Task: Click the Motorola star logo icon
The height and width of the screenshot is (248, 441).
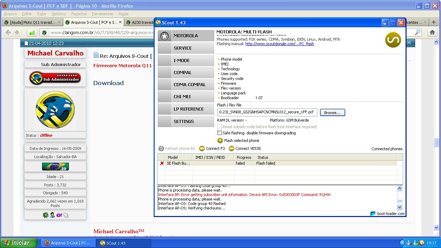Action: 165,36
